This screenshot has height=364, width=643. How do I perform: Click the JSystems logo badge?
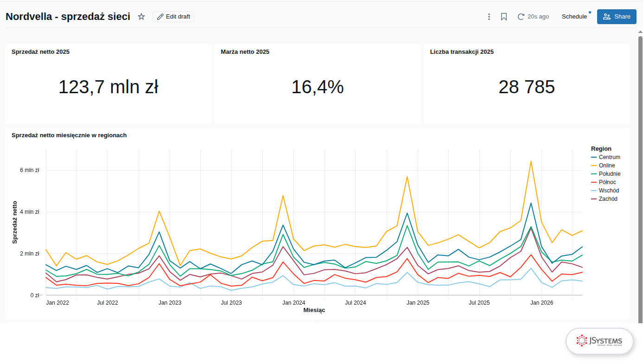(x=599, y=341)
